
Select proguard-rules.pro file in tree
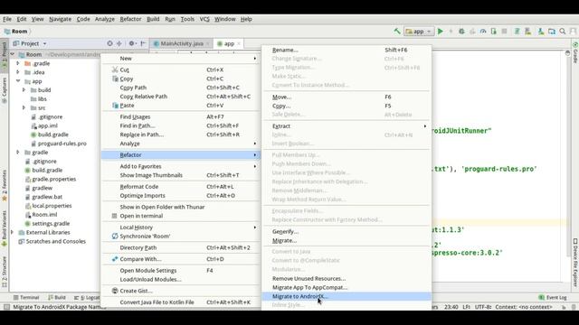tap(62, 144)
